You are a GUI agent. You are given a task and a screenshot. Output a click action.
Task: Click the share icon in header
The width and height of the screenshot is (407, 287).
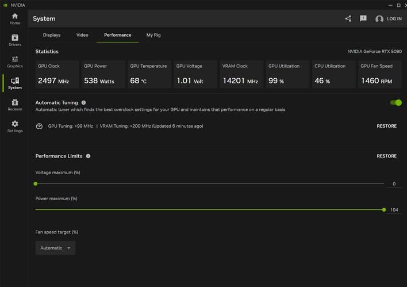pos(348,18)
